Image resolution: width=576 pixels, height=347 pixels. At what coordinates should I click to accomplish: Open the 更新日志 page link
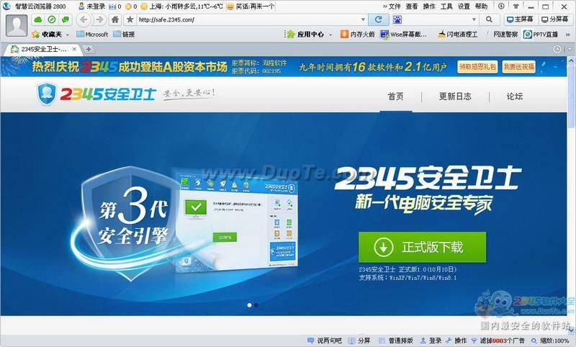click(x=455, y=96)
